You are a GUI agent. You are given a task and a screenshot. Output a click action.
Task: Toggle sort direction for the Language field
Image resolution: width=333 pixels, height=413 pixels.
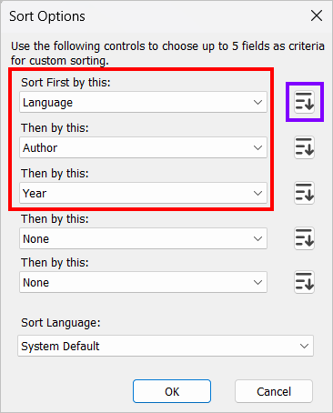304,102
